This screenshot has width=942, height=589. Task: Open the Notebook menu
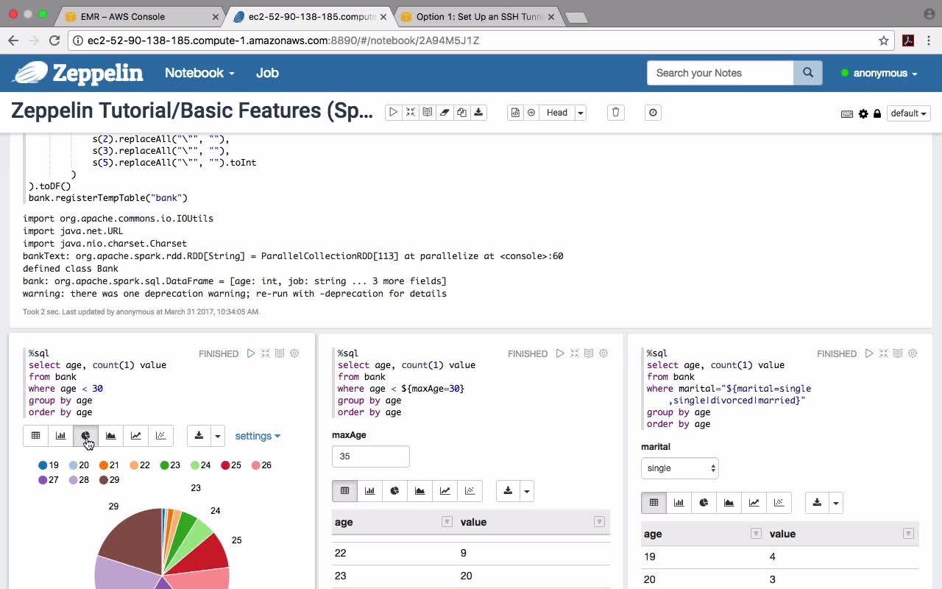[x=199, y=73]
